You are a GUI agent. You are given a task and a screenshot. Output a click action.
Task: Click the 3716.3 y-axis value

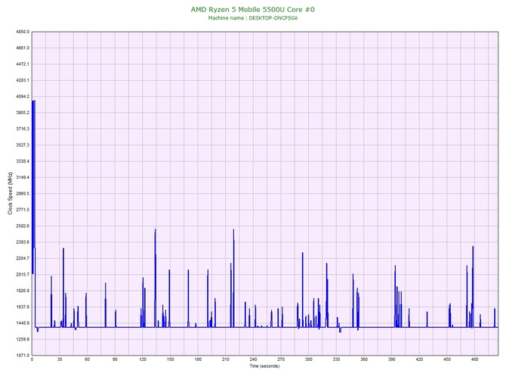click(x=22, y=129)
